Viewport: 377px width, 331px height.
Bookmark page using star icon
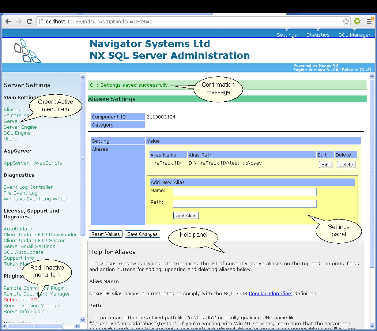(346, 22)
